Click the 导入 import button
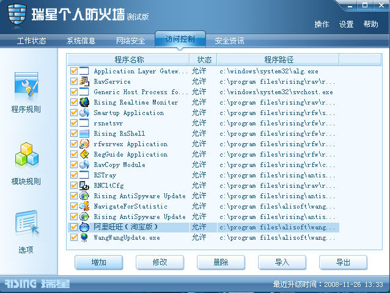This screenshot has width=390, height=293. [x=282, y=262]
